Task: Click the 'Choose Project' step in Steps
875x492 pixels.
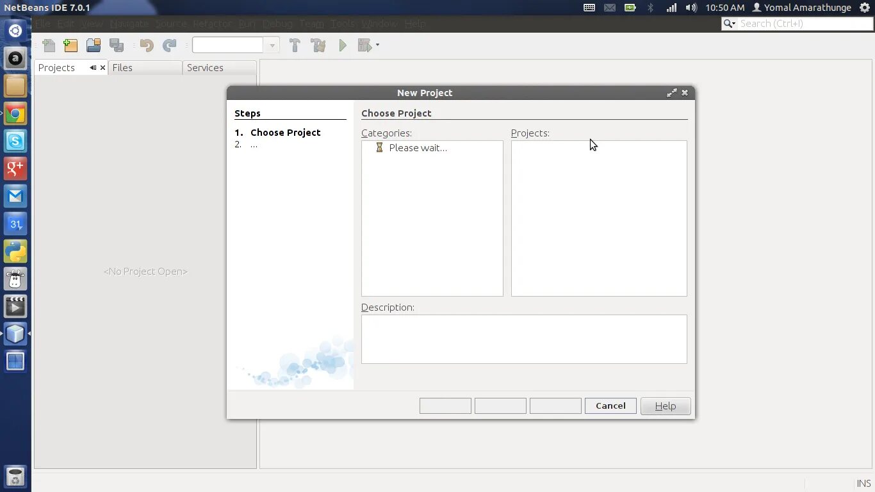Action: tap(286, 133)
